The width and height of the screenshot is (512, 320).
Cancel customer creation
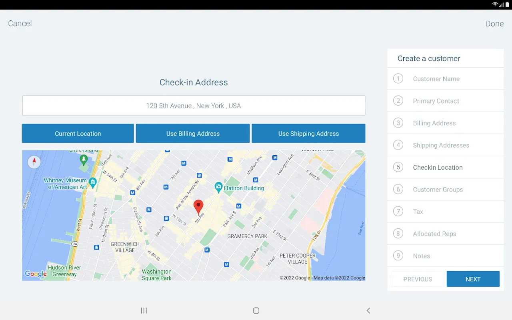[x=20, y=24]
